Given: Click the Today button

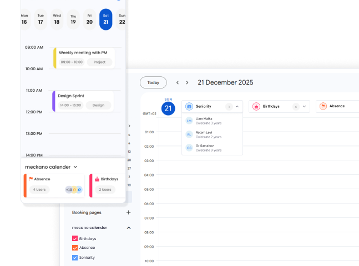Looking at the screenshot, I should click(x=153, y=82).
